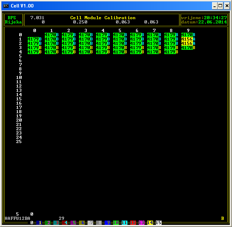Select the cell at row 4, column 8
The height and width of the screenshot is (227, 232).
171,52
